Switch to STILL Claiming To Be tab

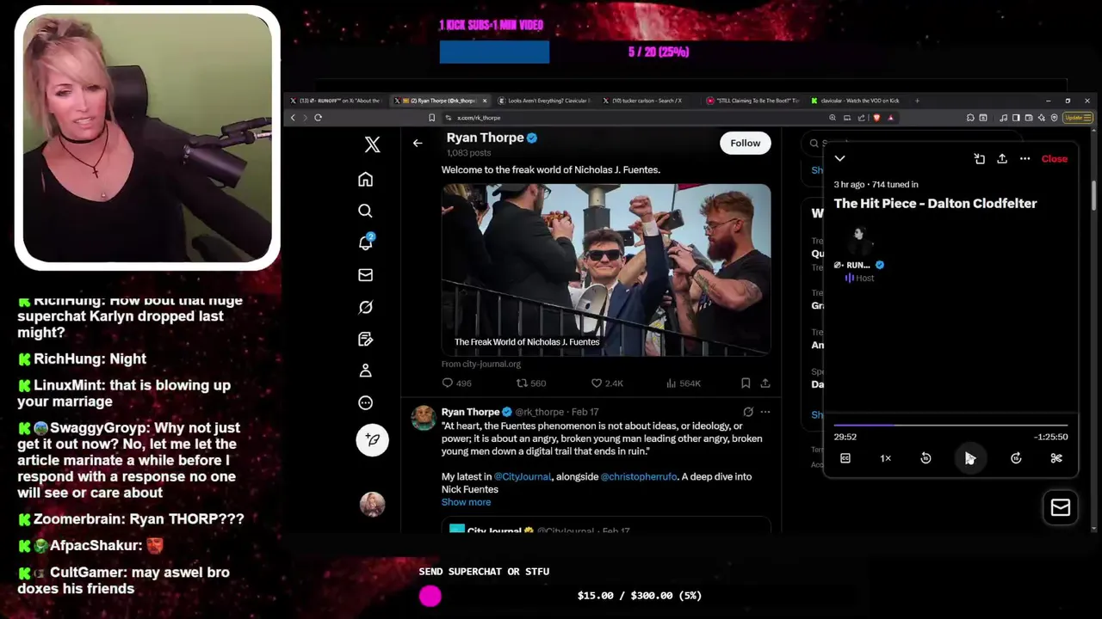coord(753,101)
